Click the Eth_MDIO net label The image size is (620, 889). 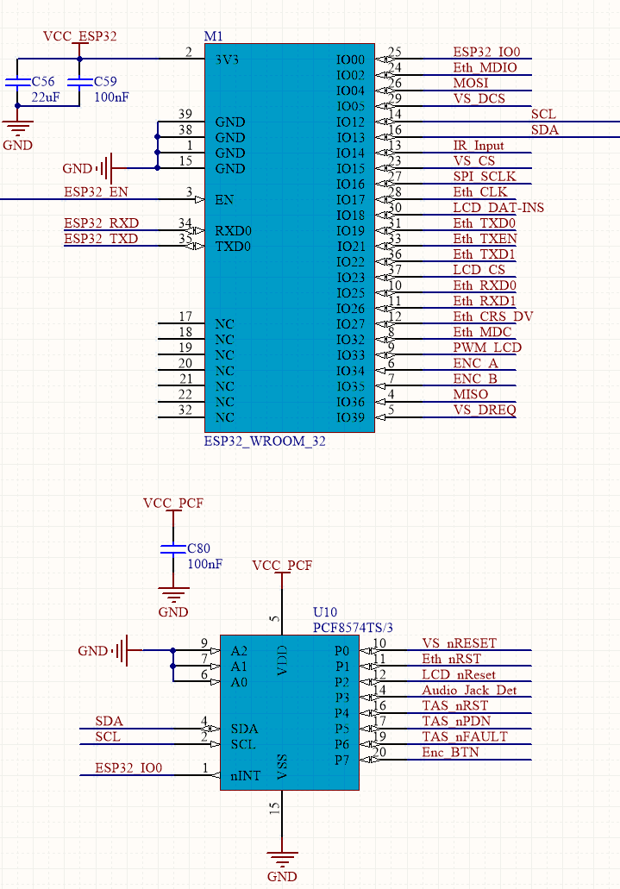(x=485, y=67)
